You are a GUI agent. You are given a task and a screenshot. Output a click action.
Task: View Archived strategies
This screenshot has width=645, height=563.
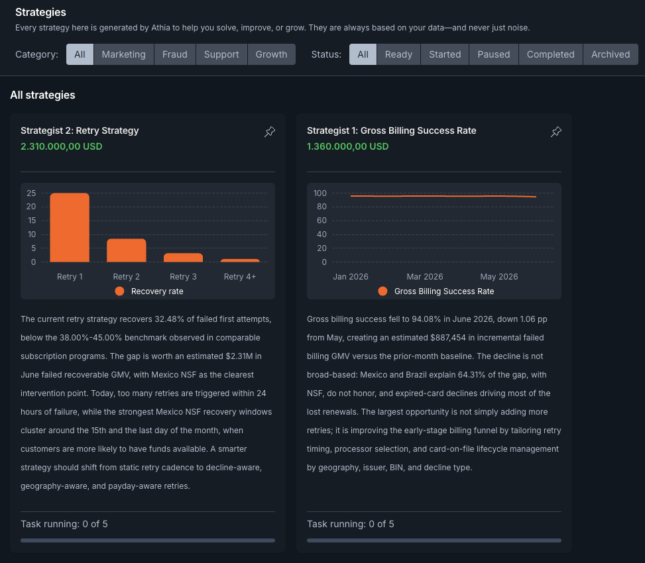point(611,54)
